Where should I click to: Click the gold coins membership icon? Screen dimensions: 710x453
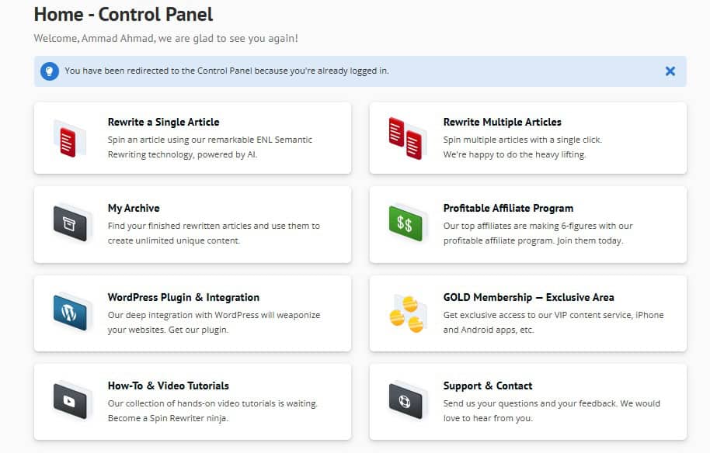click(405, 313)
